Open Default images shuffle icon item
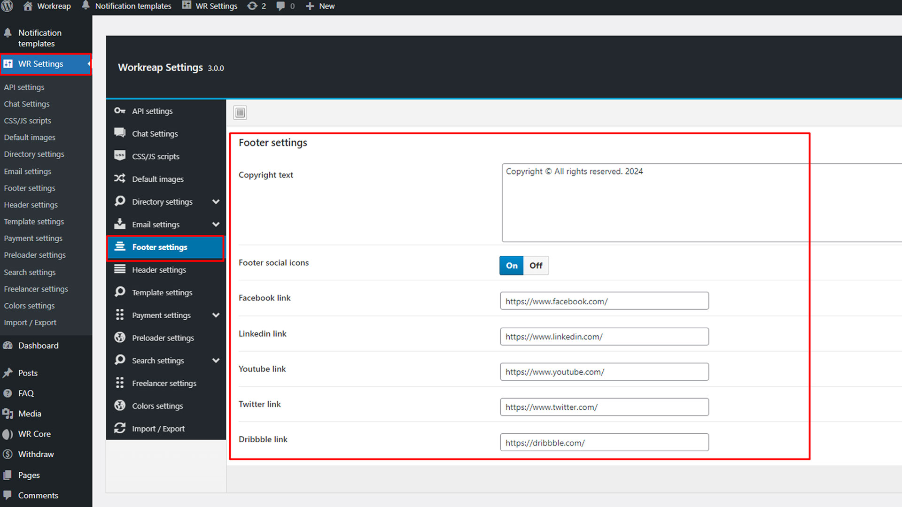This screenshot has width=902, height=507. [157, 179]
